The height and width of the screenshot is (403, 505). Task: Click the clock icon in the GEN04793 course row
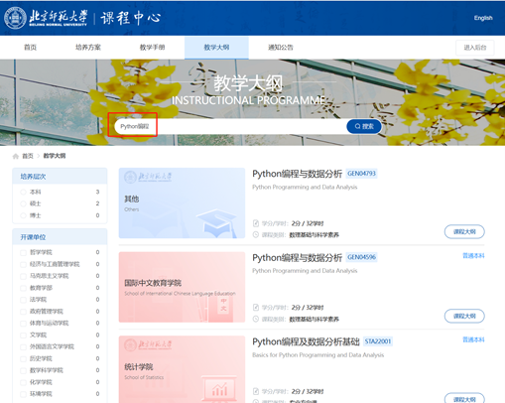[x=256, y=234]
